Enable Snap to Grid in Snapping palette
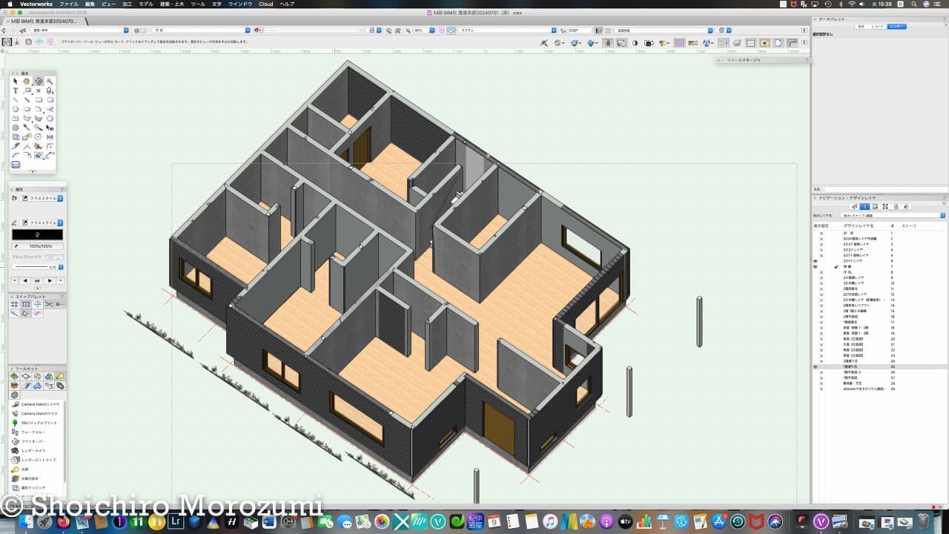The height and width of the screenshot is (534, 949). click(15, 304)
